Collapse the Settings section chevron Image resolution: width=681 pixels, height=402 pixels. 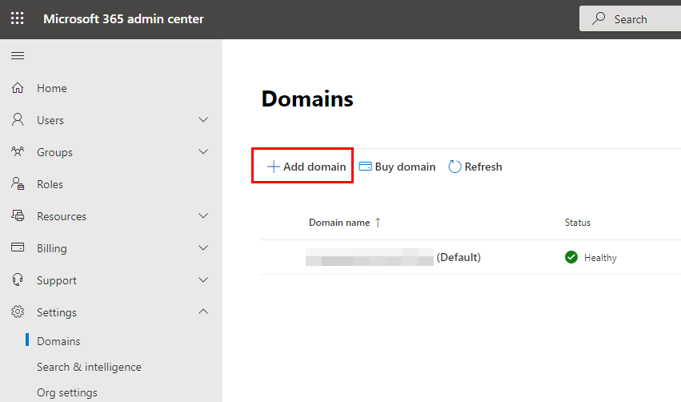pos(202,312)
